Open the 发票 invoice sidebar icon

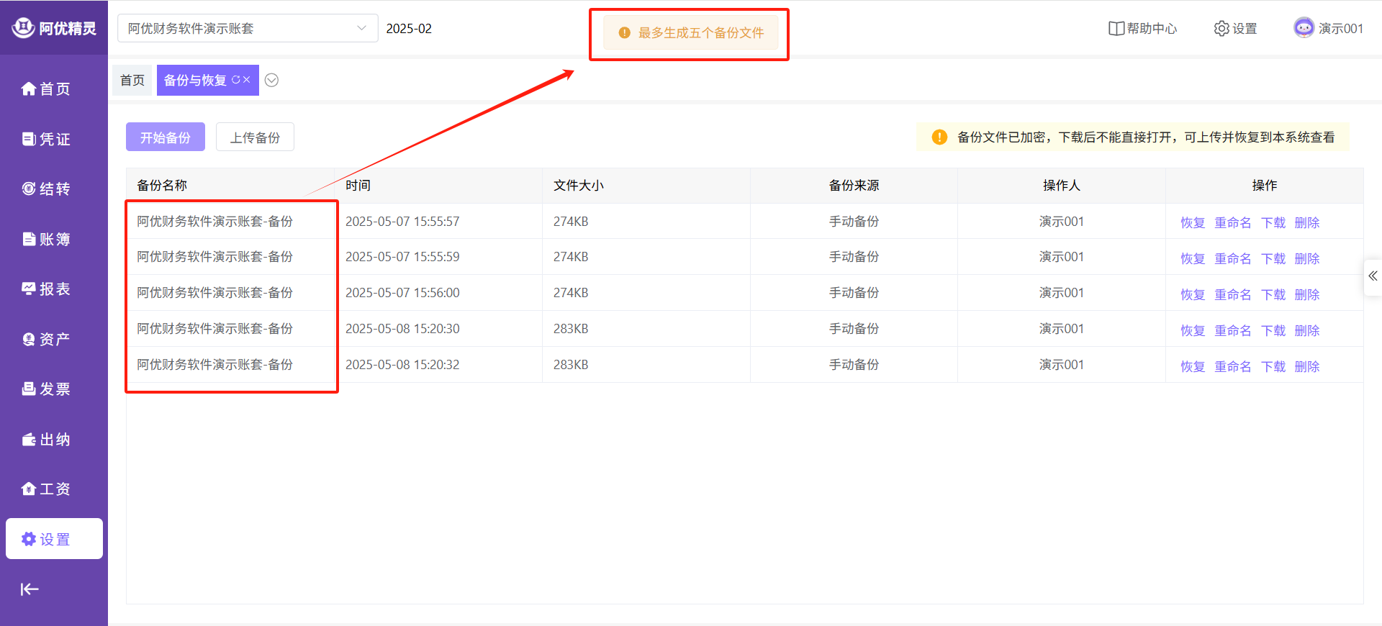29,389
